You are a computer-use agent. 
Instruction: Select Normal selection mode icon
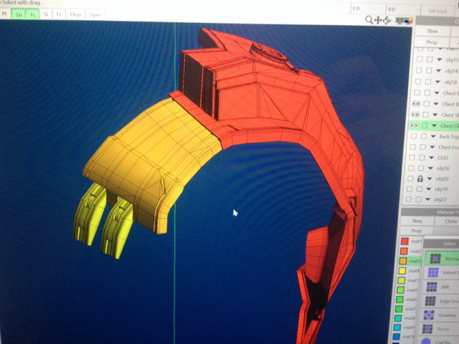[x=435, y=259]
